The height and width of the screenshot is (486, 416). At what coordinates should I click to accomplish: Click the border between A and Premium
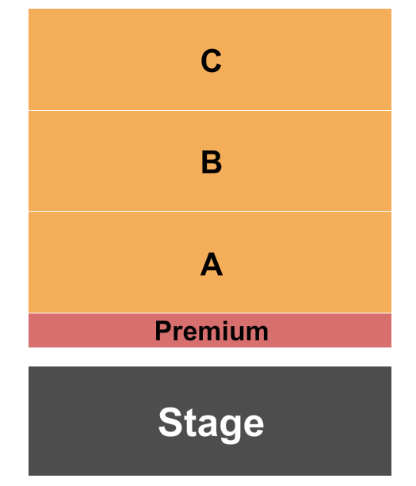pyautogui.click(x=210, y=313)
